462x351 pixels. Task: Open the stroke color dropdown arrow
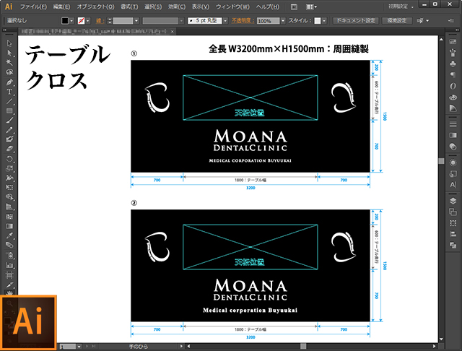88,21
